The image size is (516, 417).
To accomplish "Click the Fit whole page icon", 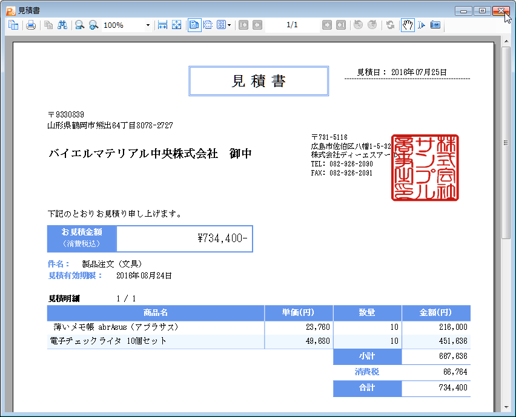I will point(176,25).
